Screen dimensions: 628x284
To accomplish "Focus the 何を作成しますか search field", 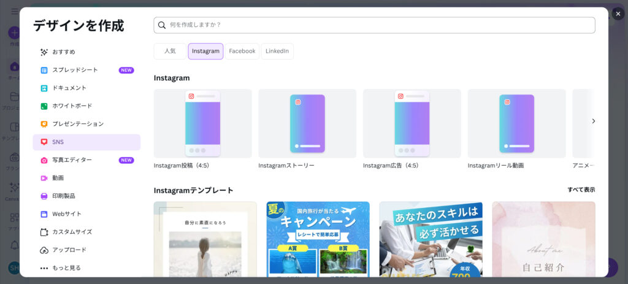I will pos(374,25).
